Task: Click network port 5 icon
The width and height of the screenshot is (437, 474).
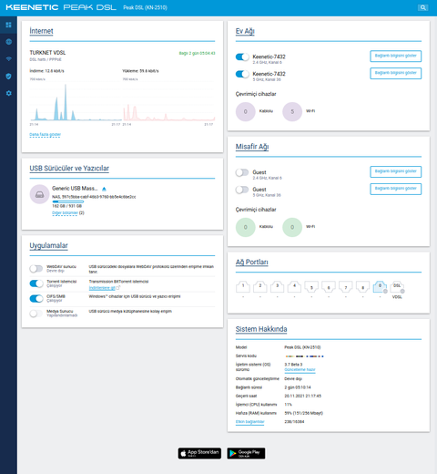Action: tap(311, 286)
